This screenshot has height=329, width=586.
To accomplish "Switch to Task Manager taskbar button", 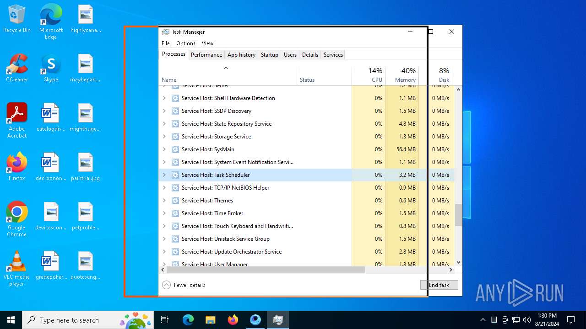I will [x=277, y=320].
